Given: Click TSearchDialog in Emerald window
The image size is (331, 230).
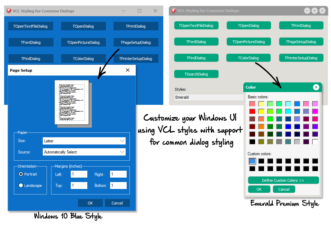Looking at the screenshot, I should tap(196, 74).
